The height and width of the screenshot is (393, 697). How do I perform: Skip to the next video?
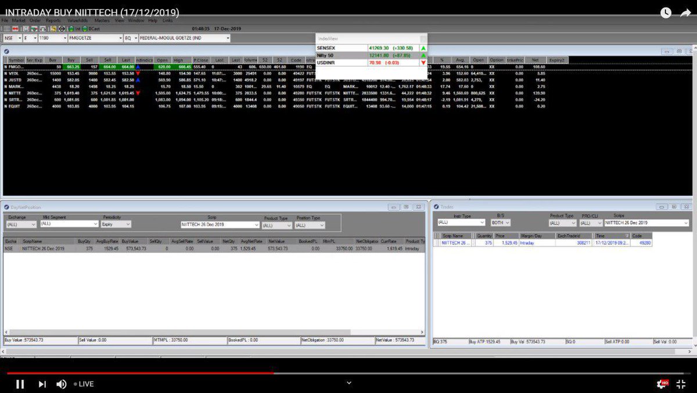pyautogui.click(x=42, y=384)
